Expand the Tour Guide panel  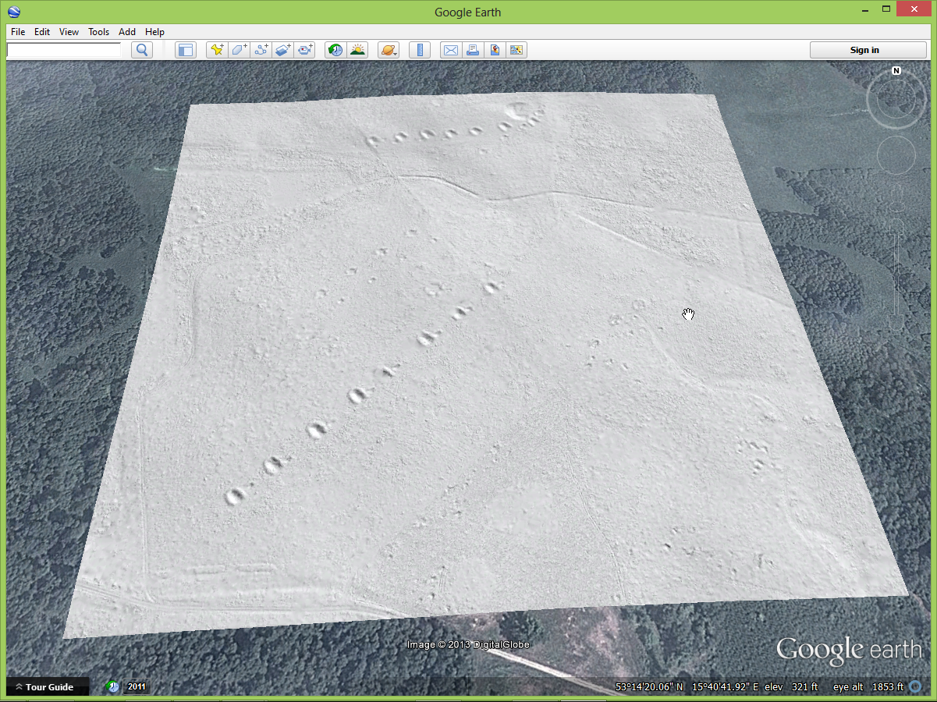coord(48,687)
